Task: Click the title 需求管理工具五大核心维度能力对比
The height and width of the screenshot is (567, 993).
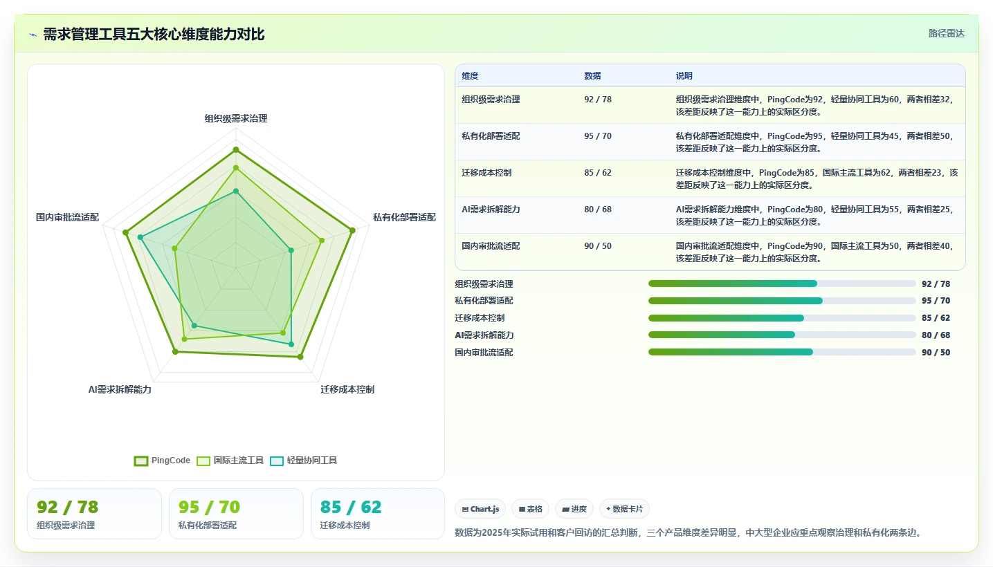Action: (x=154, y=34)
